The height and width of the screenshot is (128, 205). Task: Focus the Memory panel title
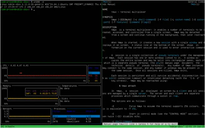click(7, 86)
